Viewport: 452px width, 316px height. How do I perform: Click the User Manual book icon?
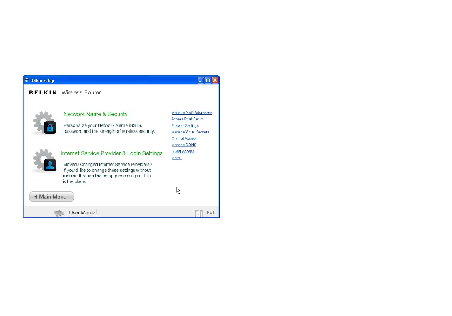59,213
